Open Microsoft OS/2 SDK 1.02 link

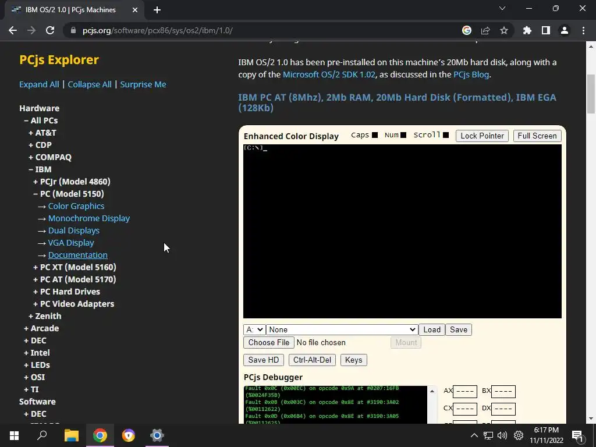pos(329,74)
